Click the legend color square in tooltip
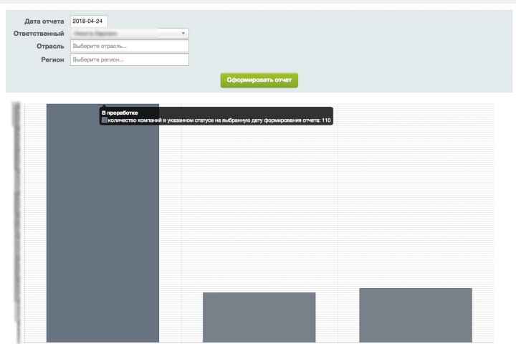The image size is (516, 344). pos(105,120)
